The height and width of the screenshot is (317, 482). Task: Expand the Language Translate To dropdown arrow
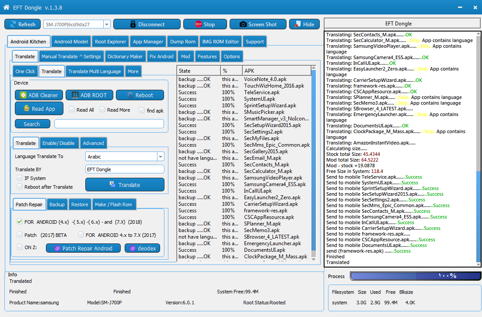pyautogui.click(x=161, y=157)
